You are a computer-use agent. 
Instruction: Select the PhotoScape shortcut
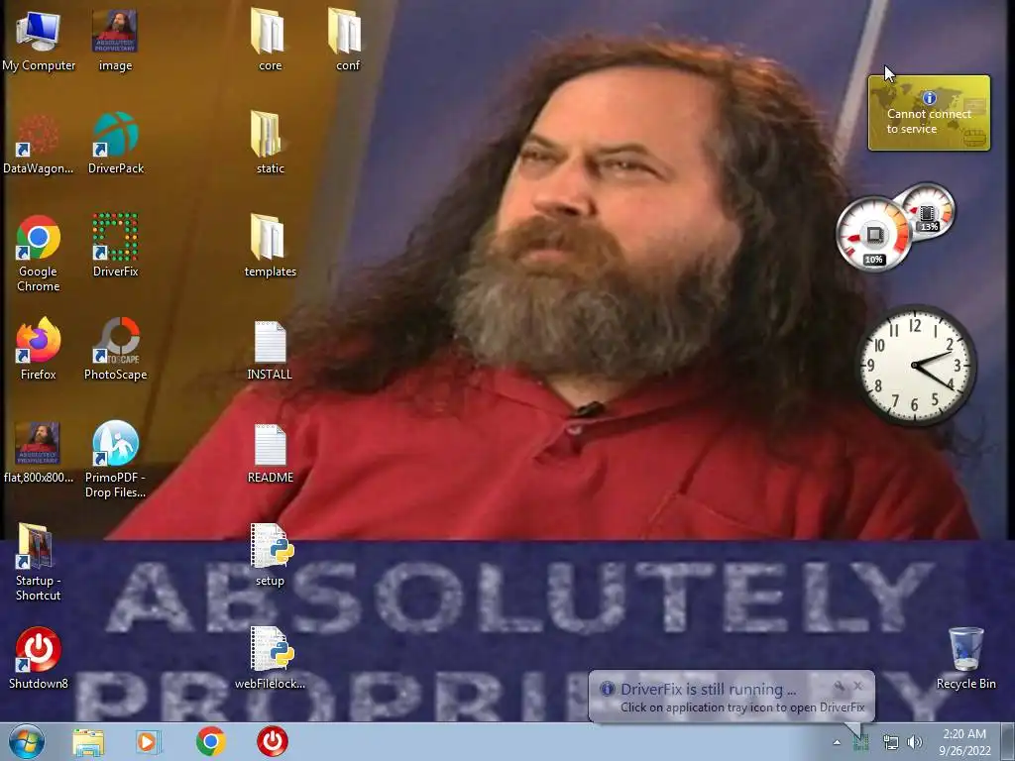coord(115,350)
